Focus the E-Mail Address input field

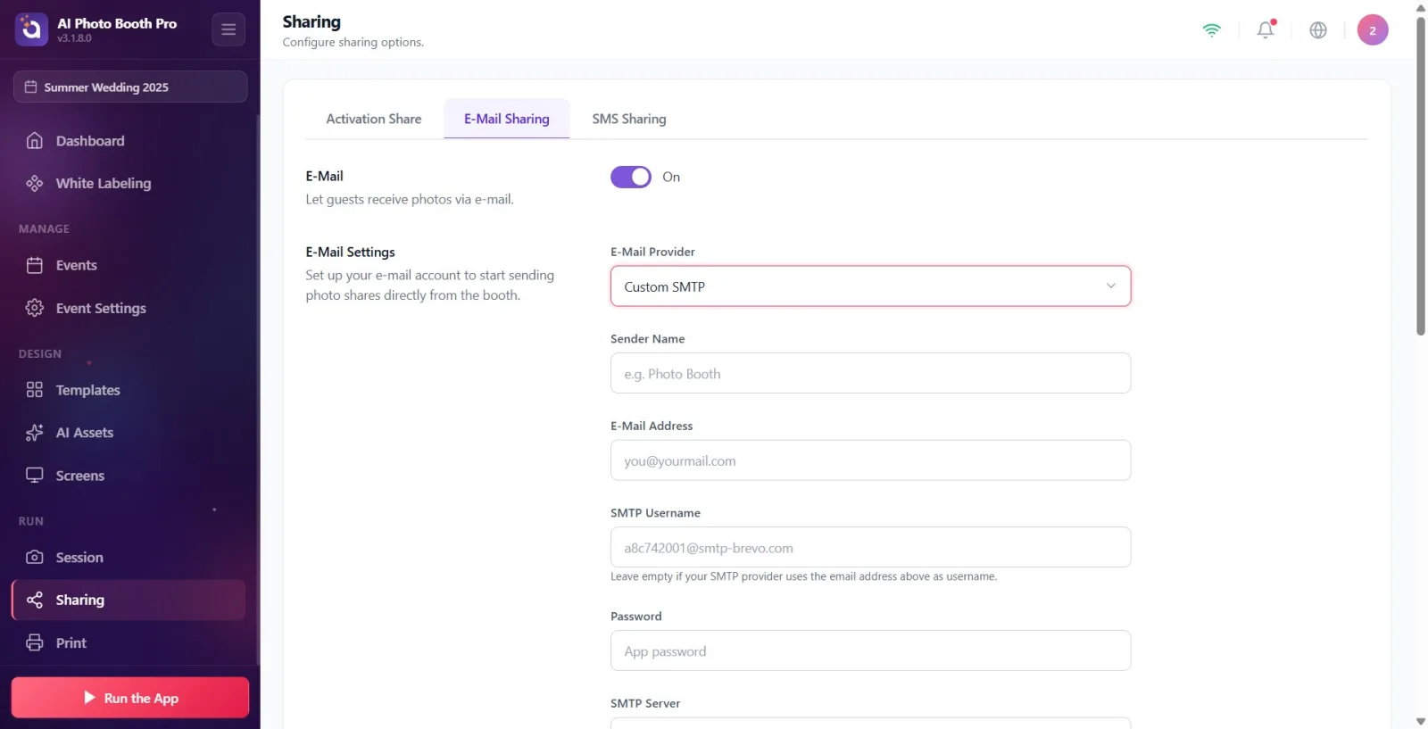point(870,460)
